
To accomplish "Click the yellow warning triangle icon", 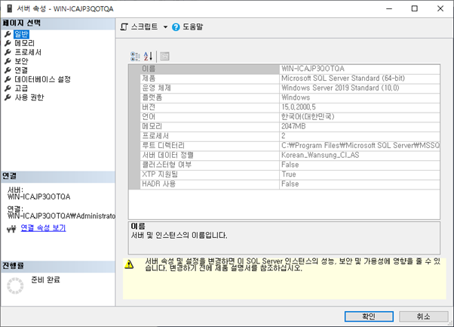I will [x=129, y=264].
